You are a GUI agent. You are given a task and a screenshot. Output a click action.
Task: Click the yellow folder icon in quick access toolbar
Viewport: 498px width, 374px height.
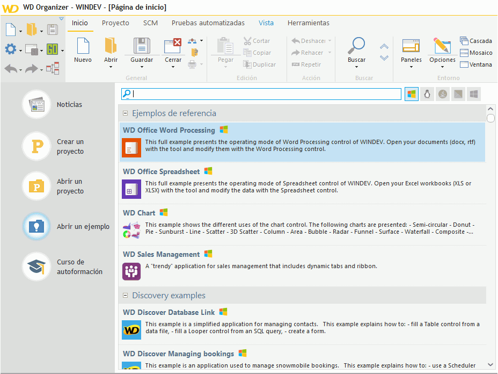tap(32, 30)
